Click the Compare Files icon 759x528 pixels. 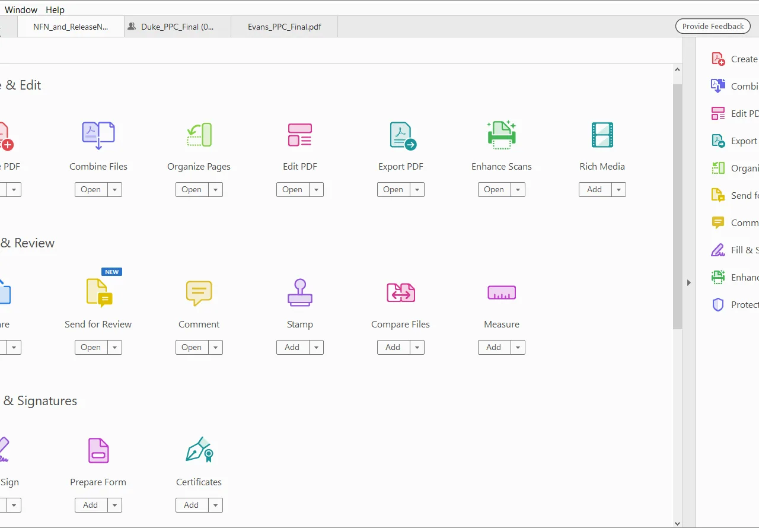(401, 292)
